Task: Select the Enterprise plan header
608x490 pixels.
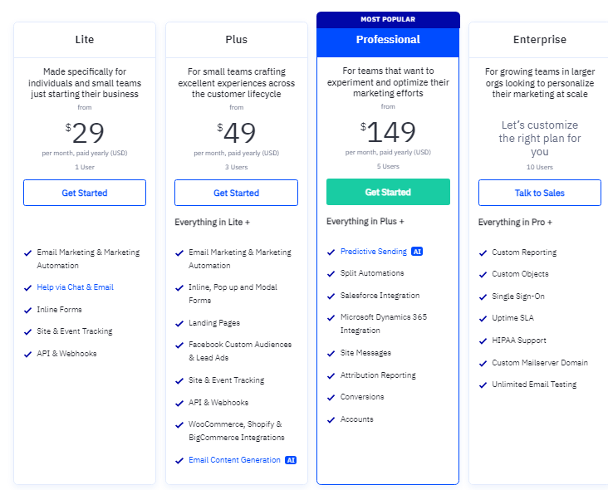Action: click(539, 40)
